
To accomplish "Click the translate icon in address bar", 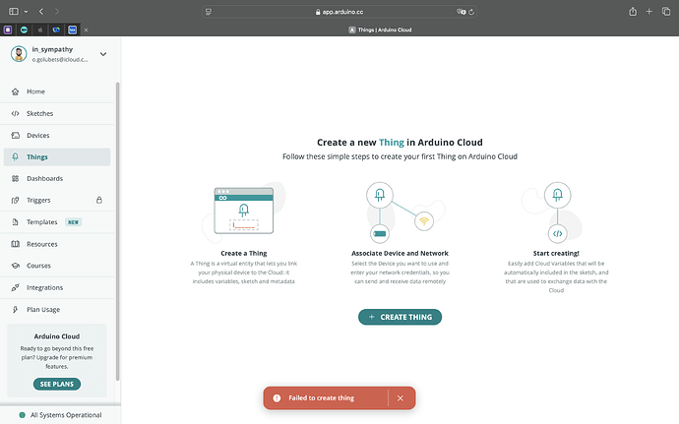I will (461, 12).
